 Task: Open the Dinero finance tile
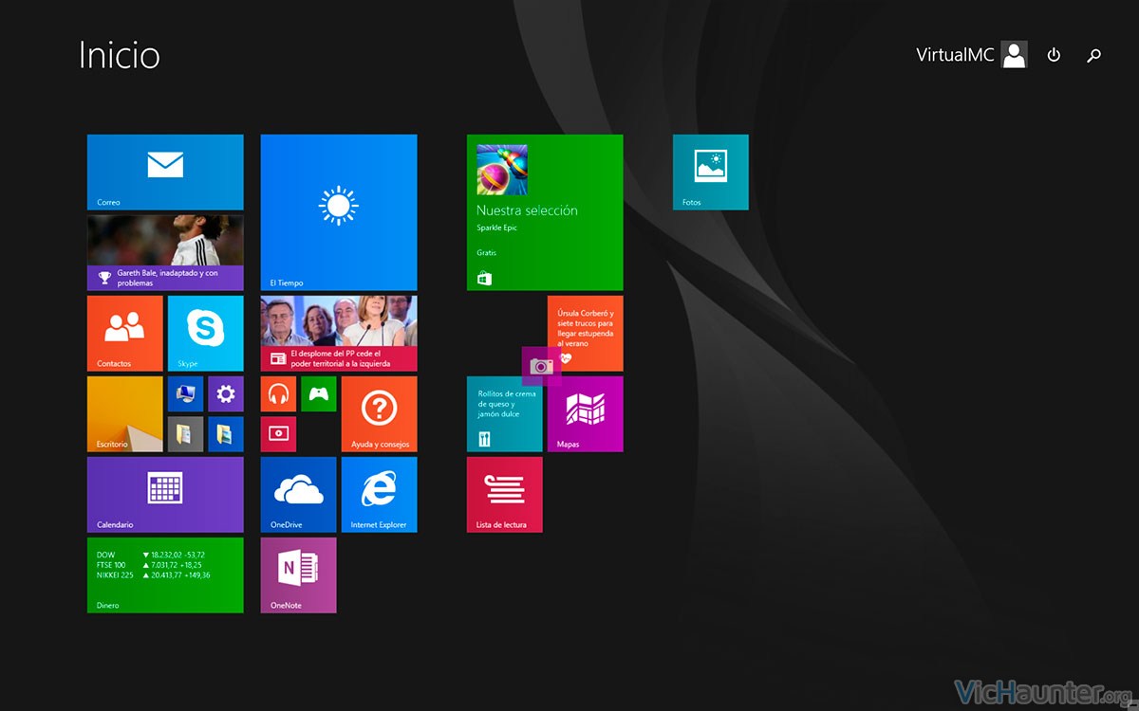[165, 575]
